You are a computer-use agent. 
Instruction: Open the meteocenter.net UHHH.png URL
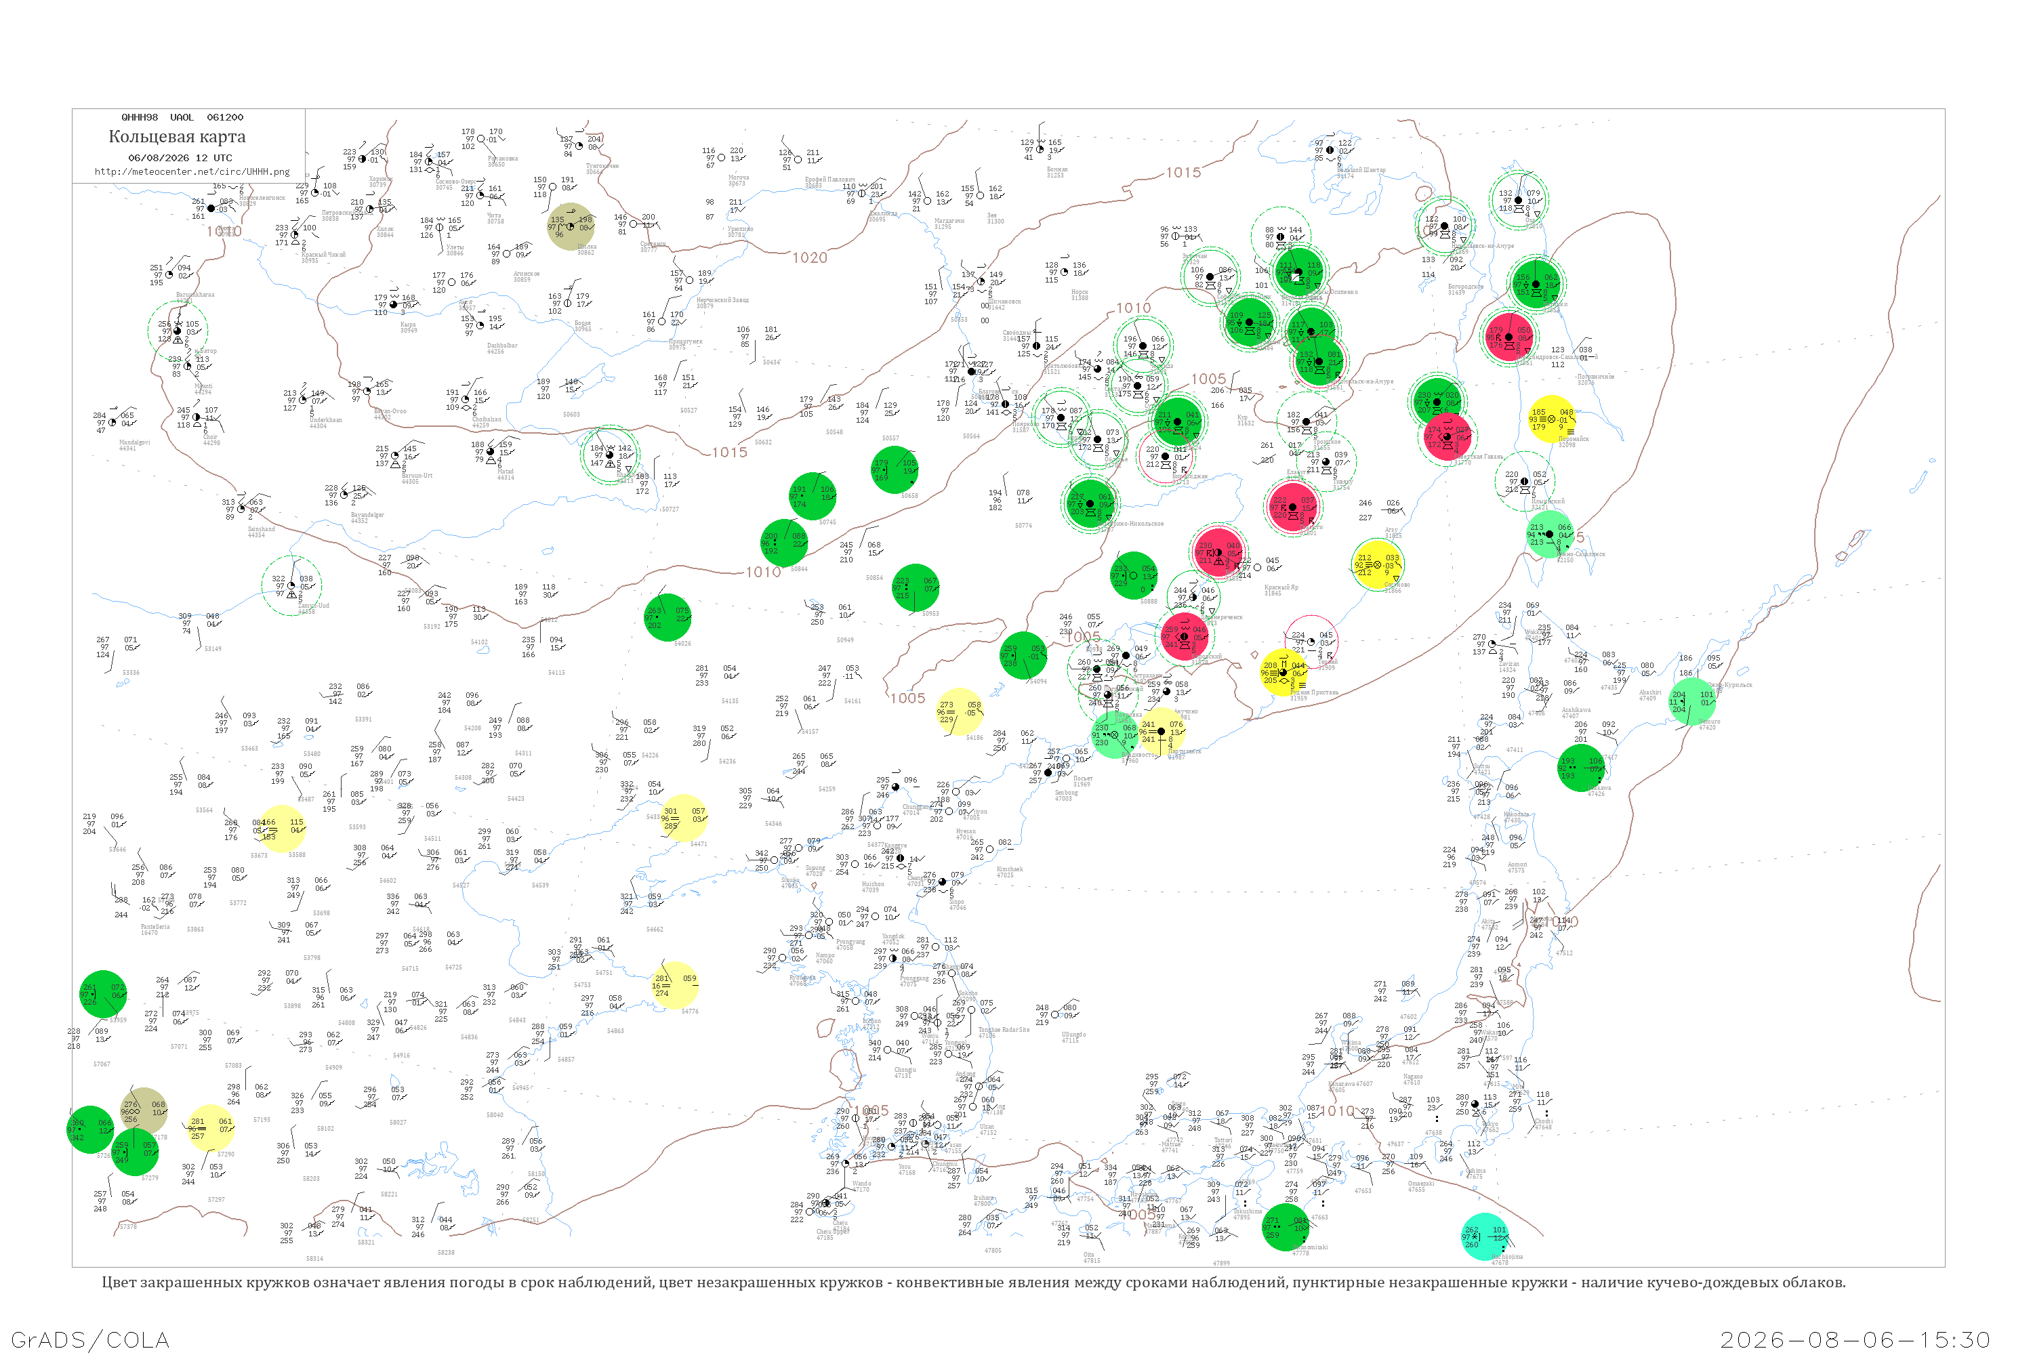point(192,171)
